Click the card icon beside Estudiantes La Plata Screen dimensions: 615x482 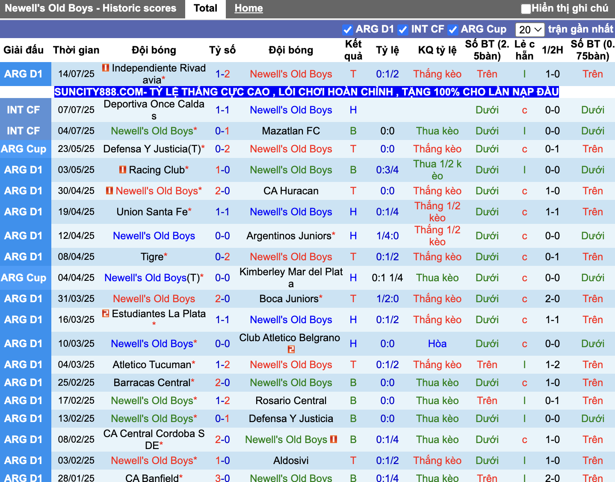click(x=106, y=313)
